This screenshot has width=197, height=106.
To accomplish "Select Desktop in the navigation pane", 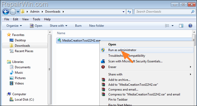I will [20, 40].
